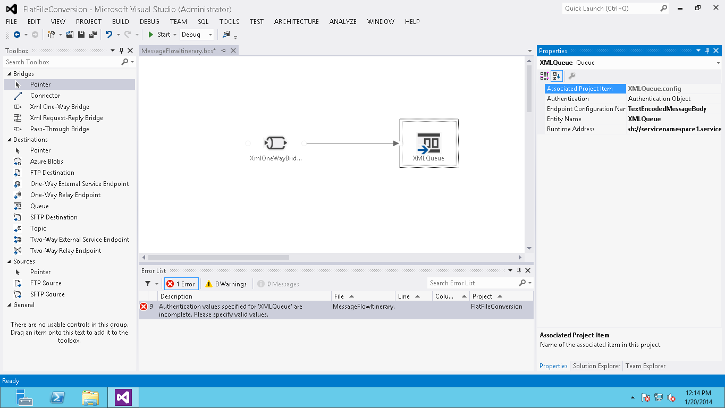The height and width of the screenshot is (408, 725).
Task: Toggle the 1 Error filter
Action: point(181,284)
